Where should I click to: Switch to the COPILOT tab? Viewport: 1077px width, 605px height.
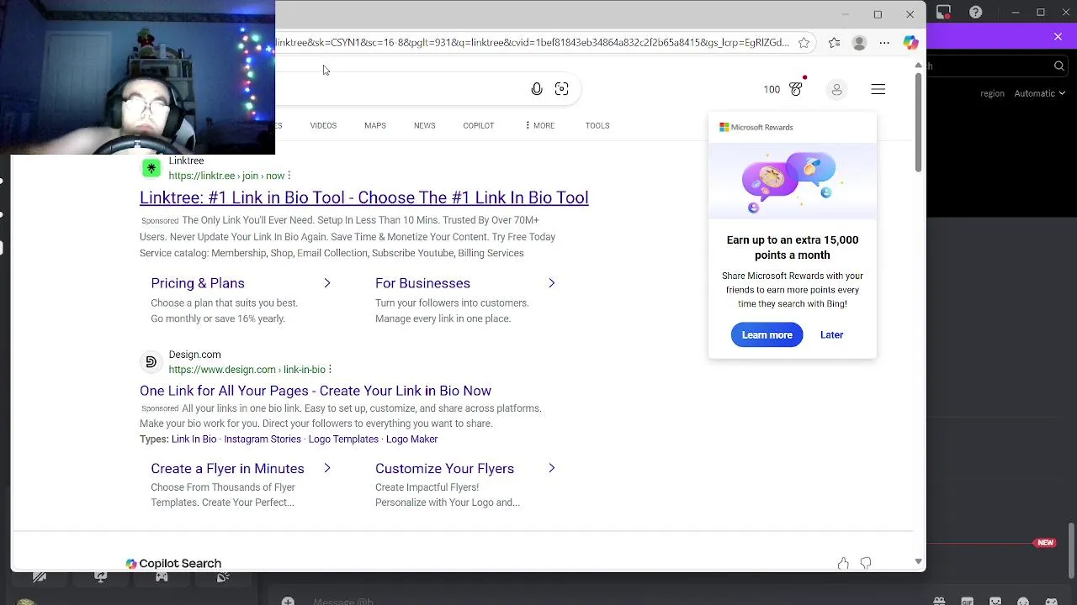point(479,125)
